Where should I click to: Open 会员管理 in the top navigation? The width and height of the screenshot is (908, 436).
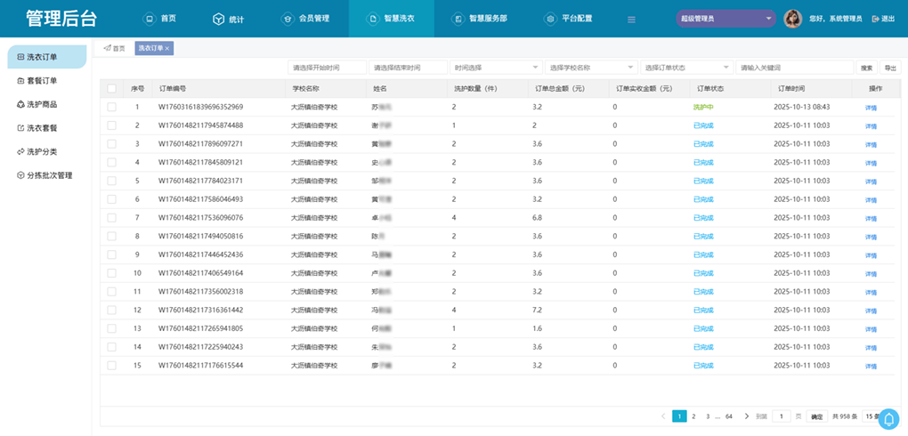(305, 19)
